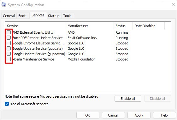Click Stopped status of Mozilla Maintenance Service

(122, 59)
